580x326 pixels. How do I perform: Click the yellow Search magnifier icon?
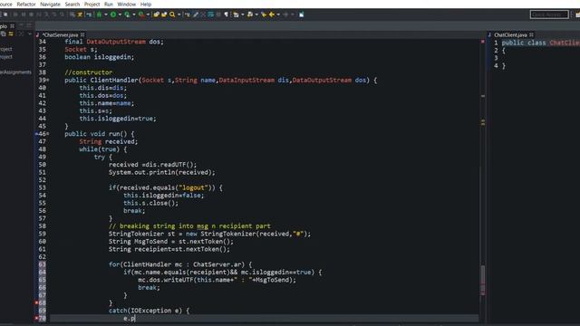point(172,14)
